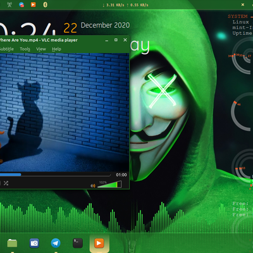Open the Bluetooth tray icon
253x253 pixels.
click(x=45, y=4)
